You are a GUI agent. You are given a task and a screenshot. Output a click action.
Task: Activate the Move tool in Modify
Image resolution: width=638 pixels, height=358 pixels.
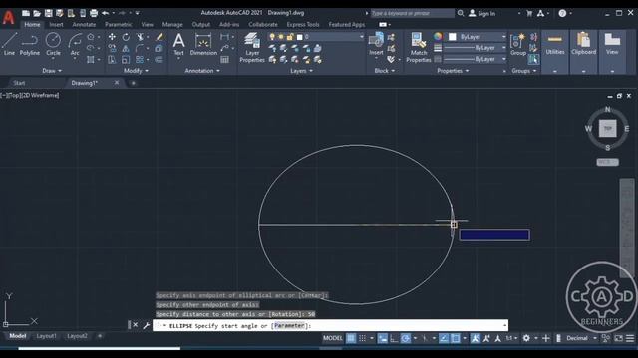point(112,37)
